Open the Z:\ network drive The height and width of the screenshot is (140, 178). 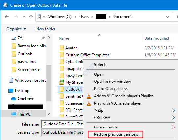point(20,38)
